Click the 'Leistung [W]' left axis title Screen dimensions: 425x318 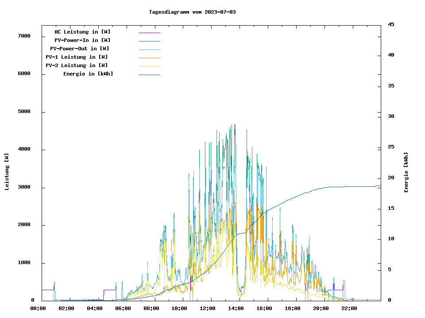pos(7,172)
